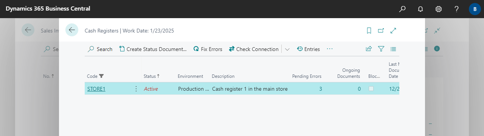
Task: Click info icon in background page
Action: (x=437, y=49)
